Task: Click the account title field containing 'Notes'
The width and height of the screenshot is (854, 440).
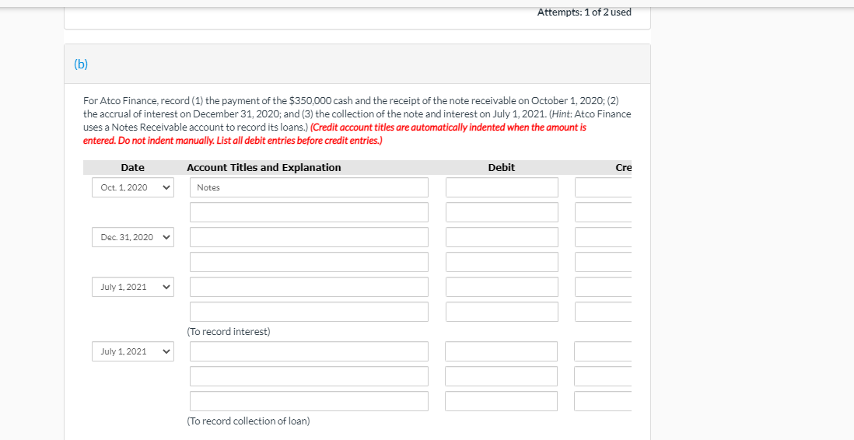Action: point(309,187)
